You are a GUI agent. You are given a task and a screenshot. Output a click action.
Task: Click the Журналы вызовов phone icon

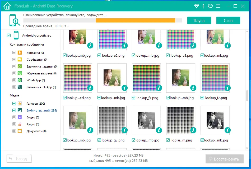point(20,73)
